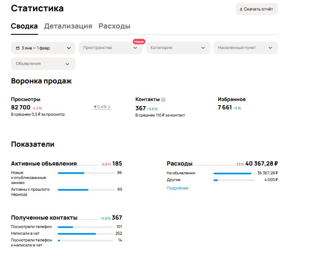
Task: Click the Посмотрели телефон progress bar
Action: (85, 227)
